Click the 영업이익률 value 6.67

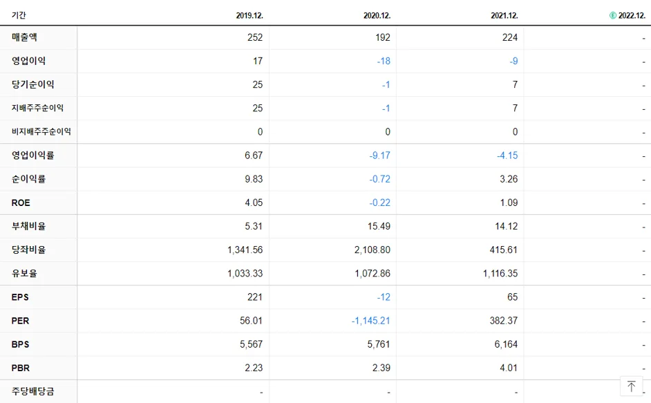point(254,156)
